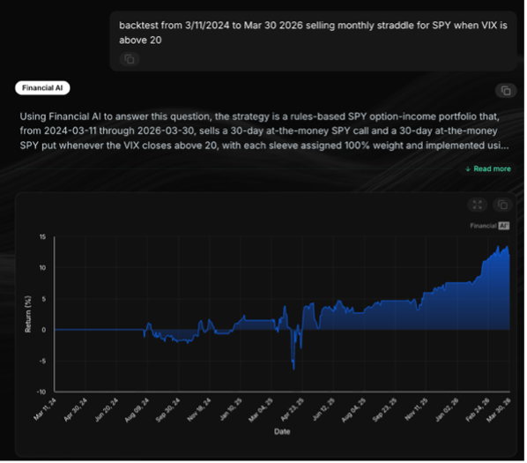Click the Date axis title
The image size is (527, 463).
pos(282,431)
